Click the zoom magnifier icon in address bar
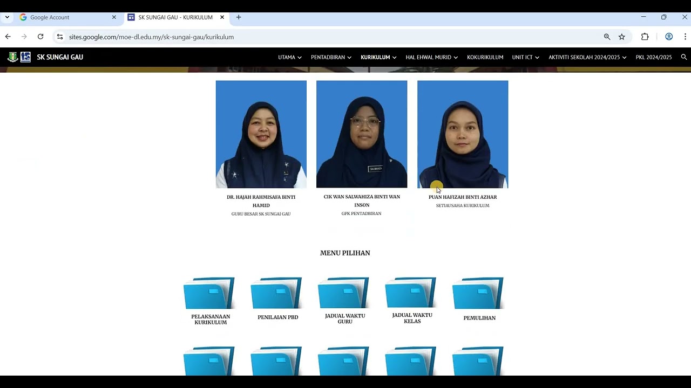This screenshot has width=691, height=388. click(x=607, y=37)
